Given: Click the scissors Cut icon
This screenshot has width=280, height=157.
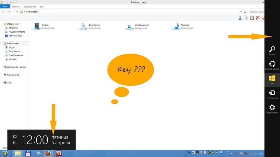Looking at the screenshot, I should tap(240, 18).
